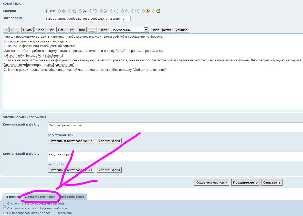Image resolution: width=303 pixels, height=216 pixels.
Task: Choose the radioactive topic icon
Action: 80,11
